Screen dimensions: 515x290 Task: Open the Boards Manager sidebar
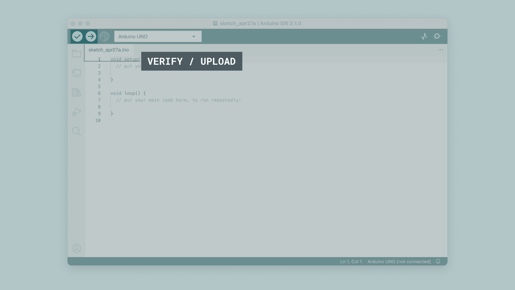(76, 73)
